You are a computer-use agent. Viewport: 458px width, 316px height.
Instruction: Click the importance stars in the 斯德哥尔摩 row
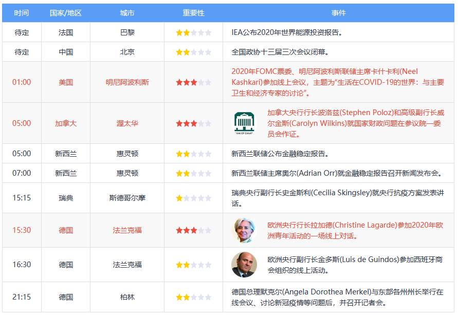pyautogui.click(x=193, y=198)
